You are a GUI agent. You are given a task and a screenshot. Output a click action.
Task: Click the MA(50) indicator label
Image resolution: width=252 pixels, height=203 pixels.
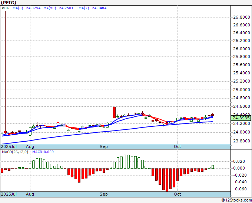[x=50, y=8]
